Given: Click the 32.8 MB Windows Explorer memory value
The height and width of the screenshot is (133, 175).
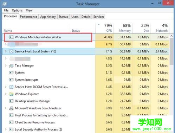Looking at the screenshot, I should [125, 94].
